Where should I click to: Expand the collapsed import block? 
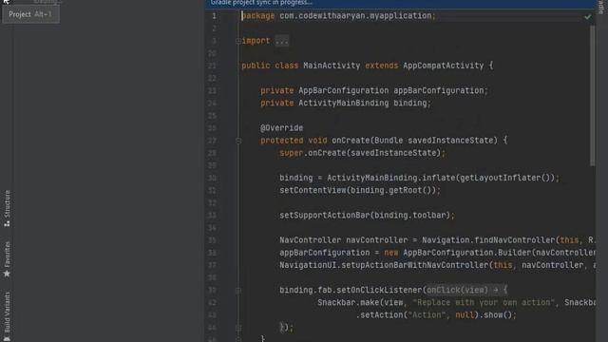pyautogui.click(x=238, y=41)
